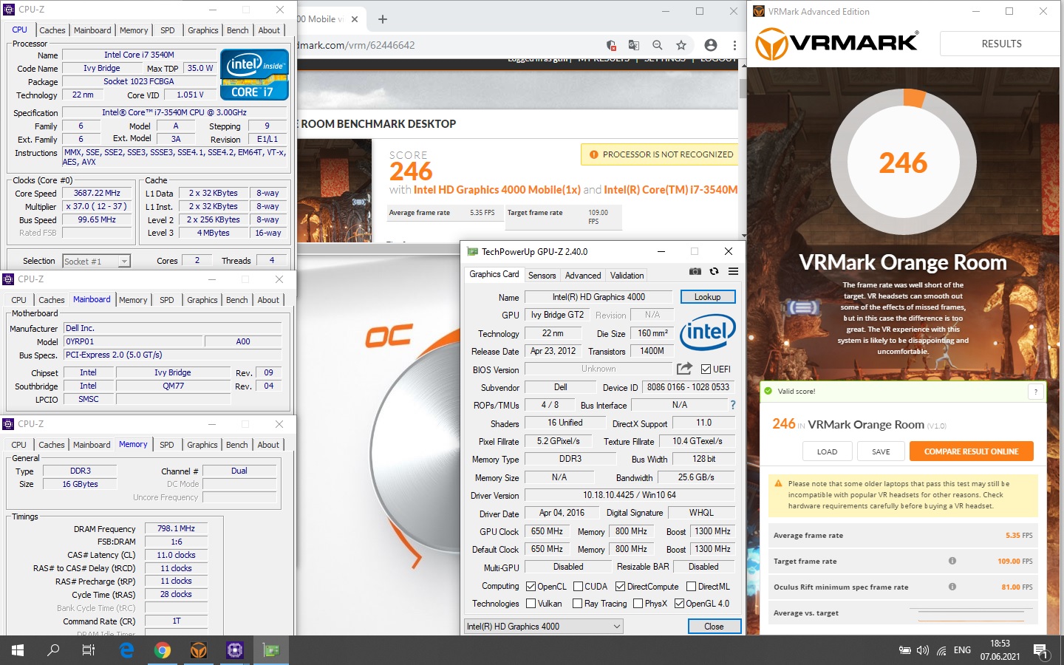The height and width of the screenshot is (665, 1064).
Task: Switch to the Validation tab in GPU-Z
Action: [627, 275]
